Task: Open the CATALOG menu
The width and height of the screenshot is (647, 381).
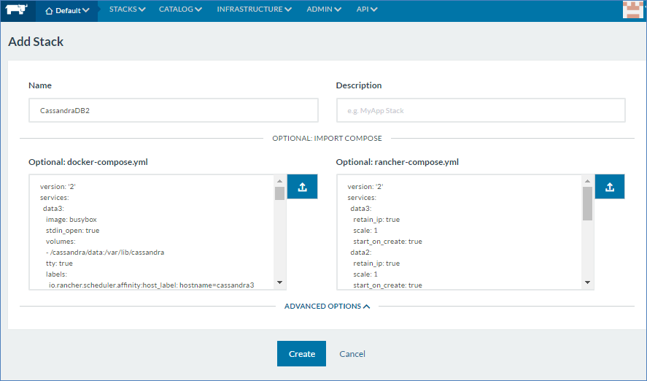Action: click(x=182, y=9)
